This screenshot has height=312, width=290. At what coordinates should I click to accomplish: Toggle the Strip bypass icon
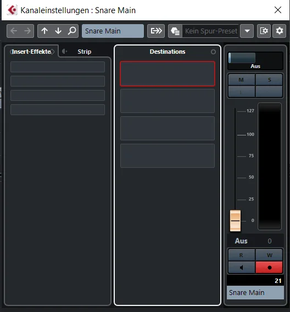tap(64, 52)
